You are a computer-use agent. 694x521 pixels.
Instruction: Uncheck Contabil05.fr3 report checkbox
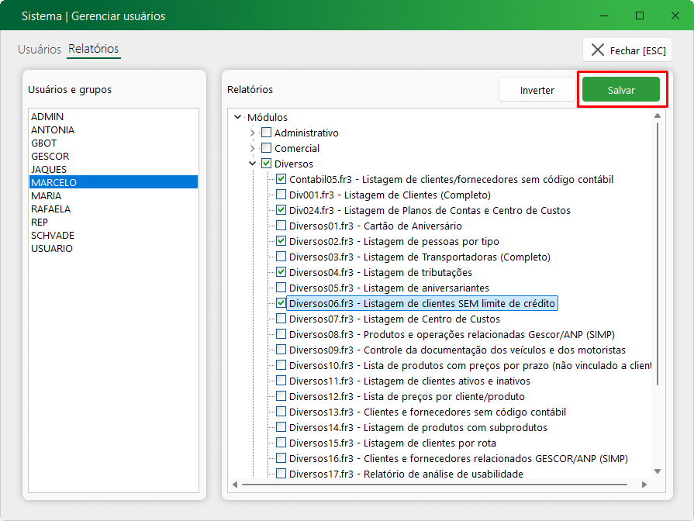coord(281,179)
